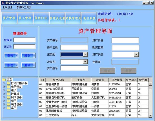
Task: Sort by the 主类别 column header
Action: tap(81, 80)
